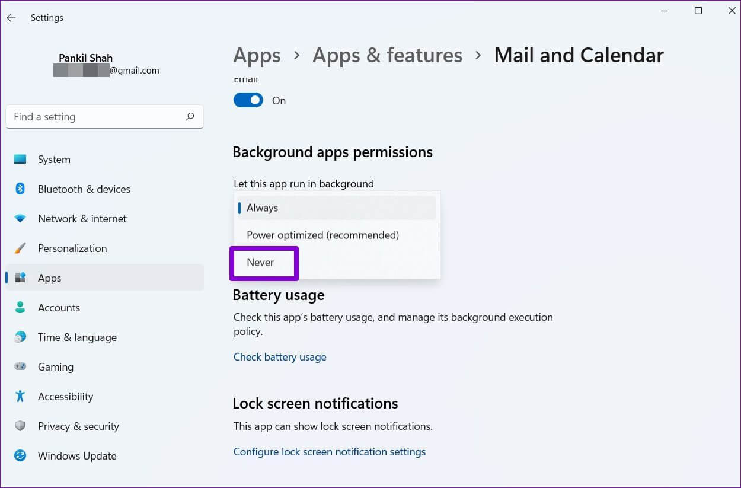Screen dimensions: 741x488
Task: Go back with the Settings arrow
Action: 11,18
